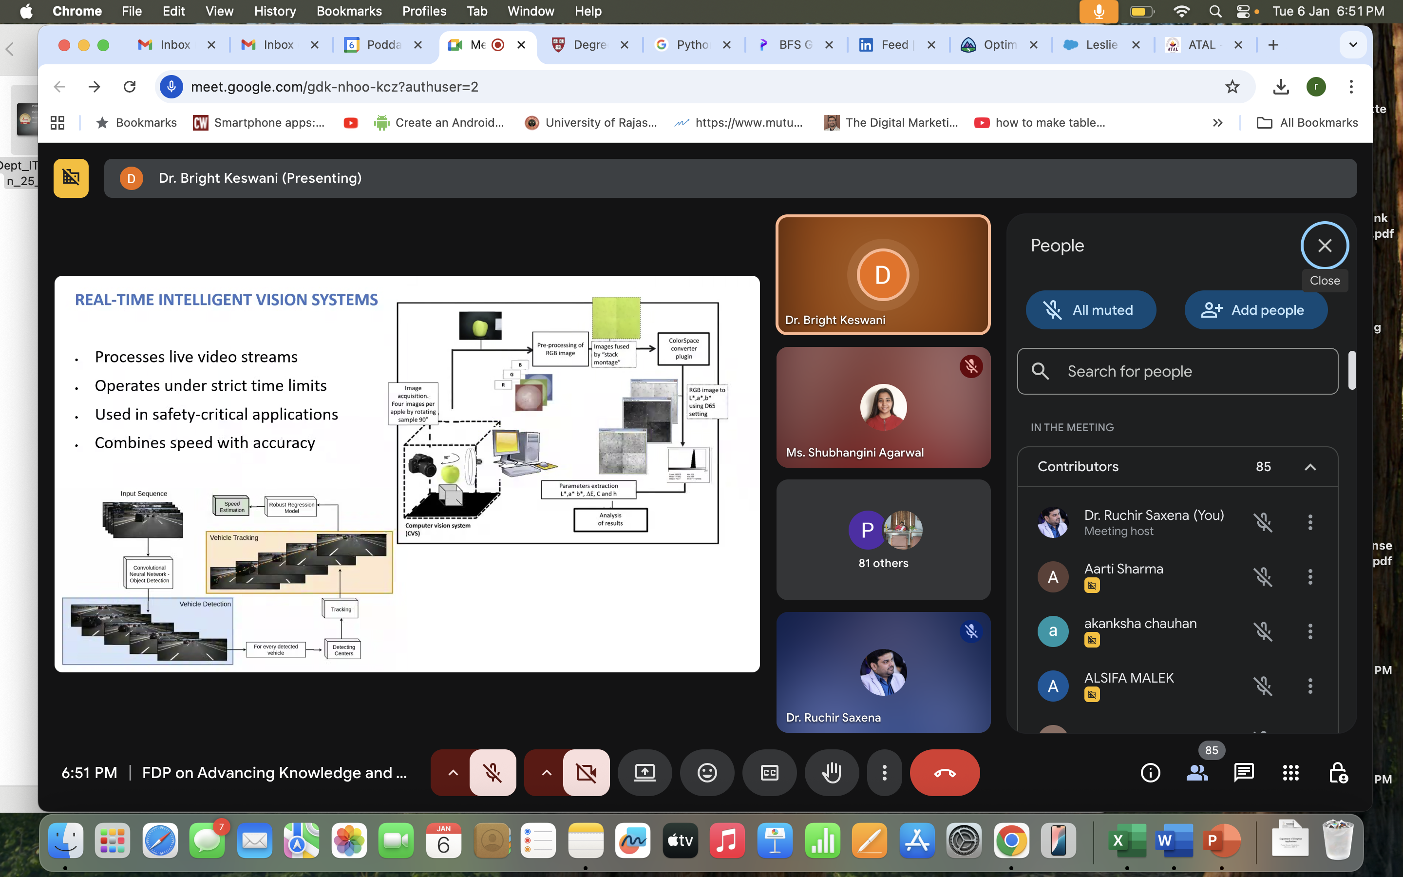Click the Add people button
Image resolution: width=1403 pixels, height=877 pixels.
coord(1255,310)
